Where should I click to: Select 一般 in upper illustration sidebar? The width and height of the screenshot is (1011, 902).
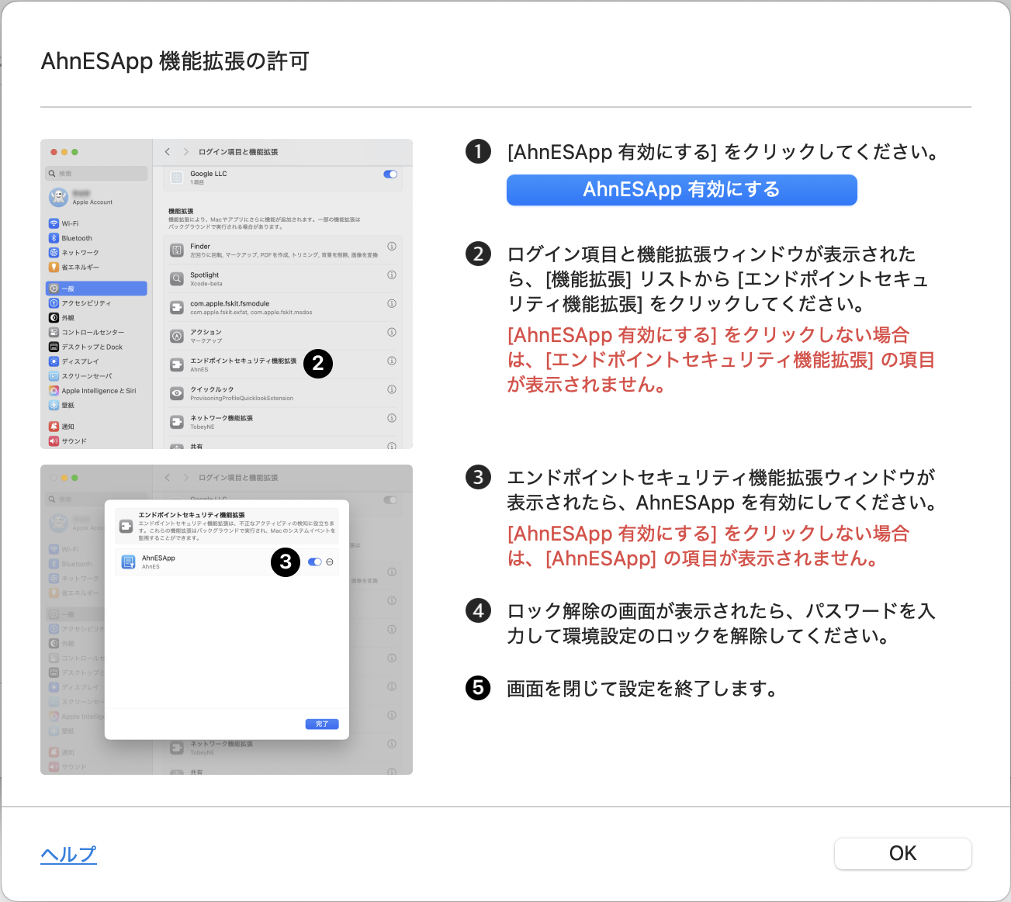tap(96, 289)
